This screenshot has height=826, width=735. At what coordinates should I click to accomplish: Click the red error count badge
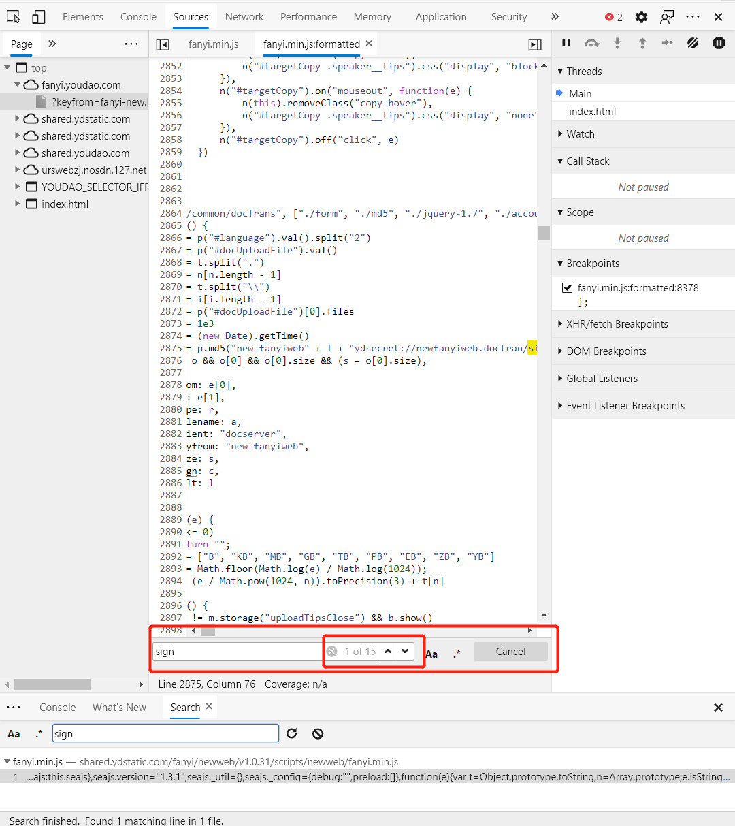click(x=614, y=17)
